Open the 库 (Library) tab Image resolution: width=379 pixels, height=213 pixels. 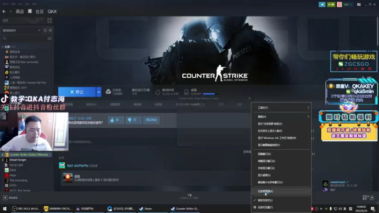click(30, 11)
